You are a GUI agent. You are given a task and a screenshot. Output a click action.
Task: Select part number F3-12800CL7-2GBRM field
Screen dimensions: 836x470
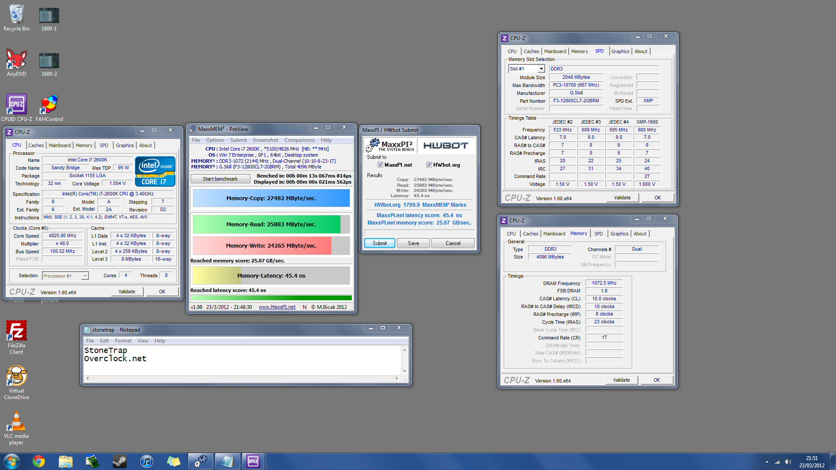[576, 101]
